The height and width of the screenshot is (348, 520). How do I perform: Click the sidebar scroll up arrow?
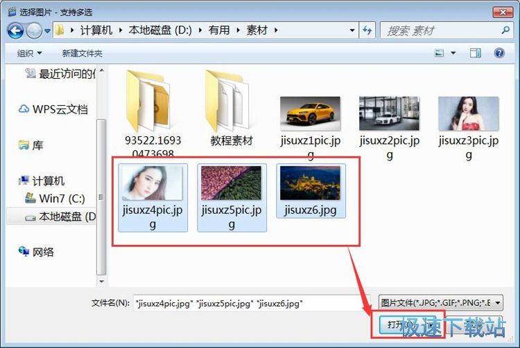point(101,70)
